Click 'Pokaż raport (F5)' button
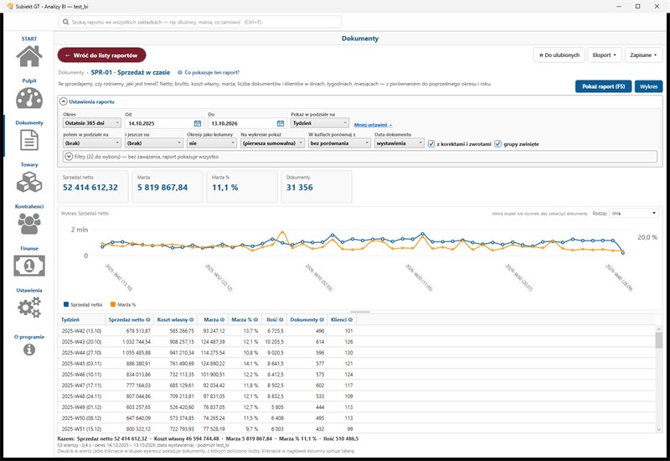670x461 pixels. [603, 86]
